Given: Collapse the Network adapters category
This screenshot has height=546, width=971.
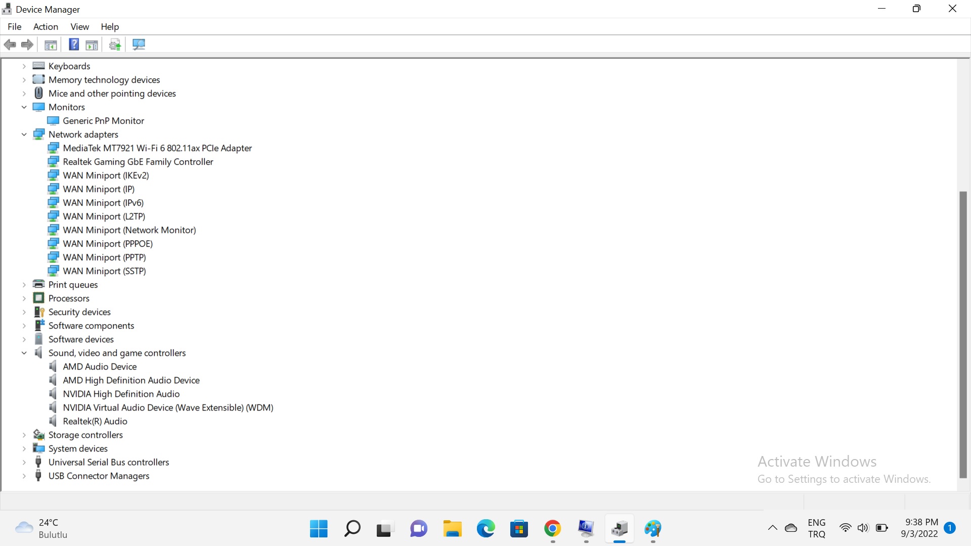Looking at the screenshot, I should (24, 134).
